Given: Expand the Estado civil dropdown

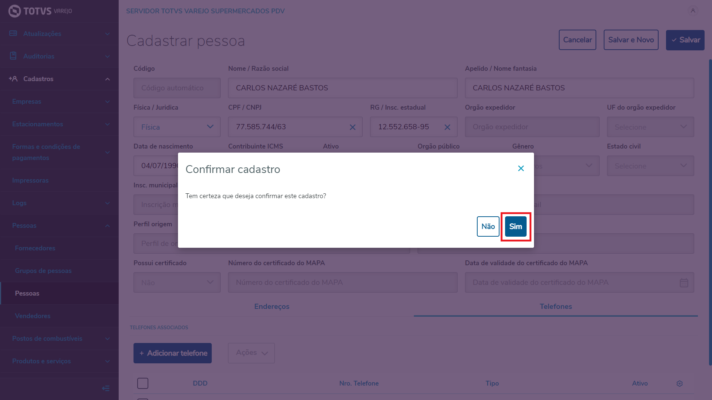Looking at the screenshot, I should (650, 166).
